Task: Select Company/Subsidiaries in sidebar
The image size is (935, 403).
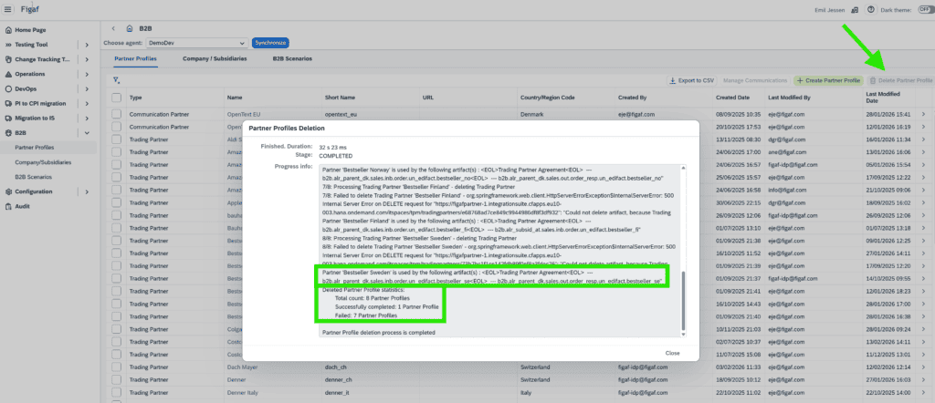Action: [x=42, y=162]
